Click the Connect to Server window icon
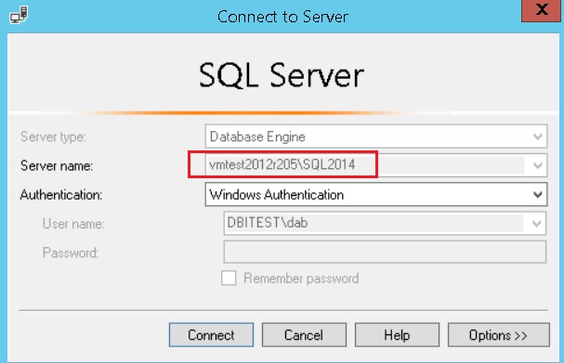Screen dimensions: 564x363 (x=19, y=15)
